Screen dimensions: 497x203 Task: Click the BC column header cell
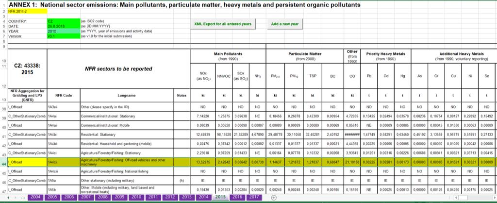pyautogui.click(x=332, y=76)
